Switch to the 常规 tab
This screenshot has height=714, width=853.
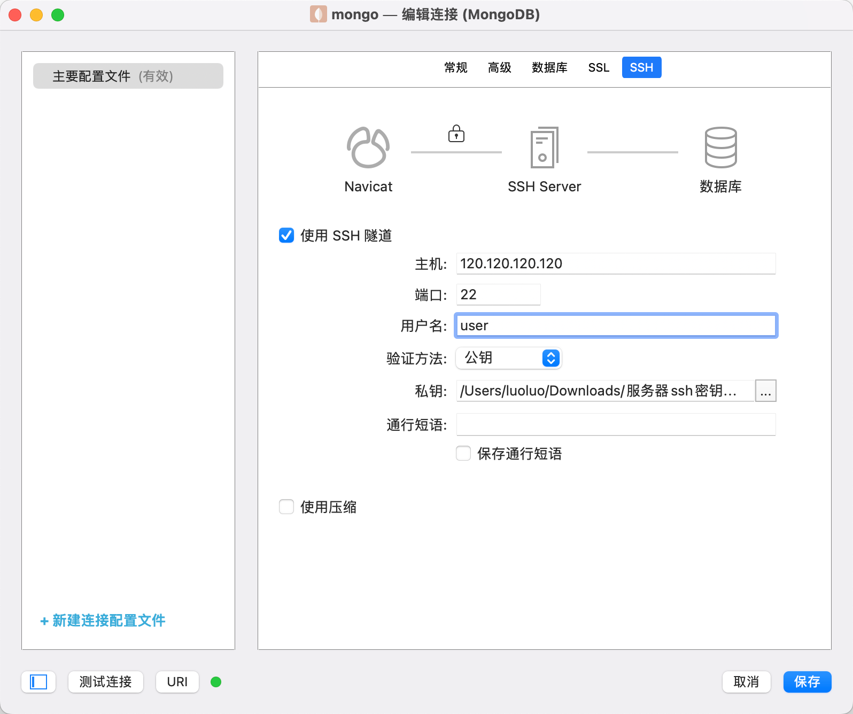(455, 68)
